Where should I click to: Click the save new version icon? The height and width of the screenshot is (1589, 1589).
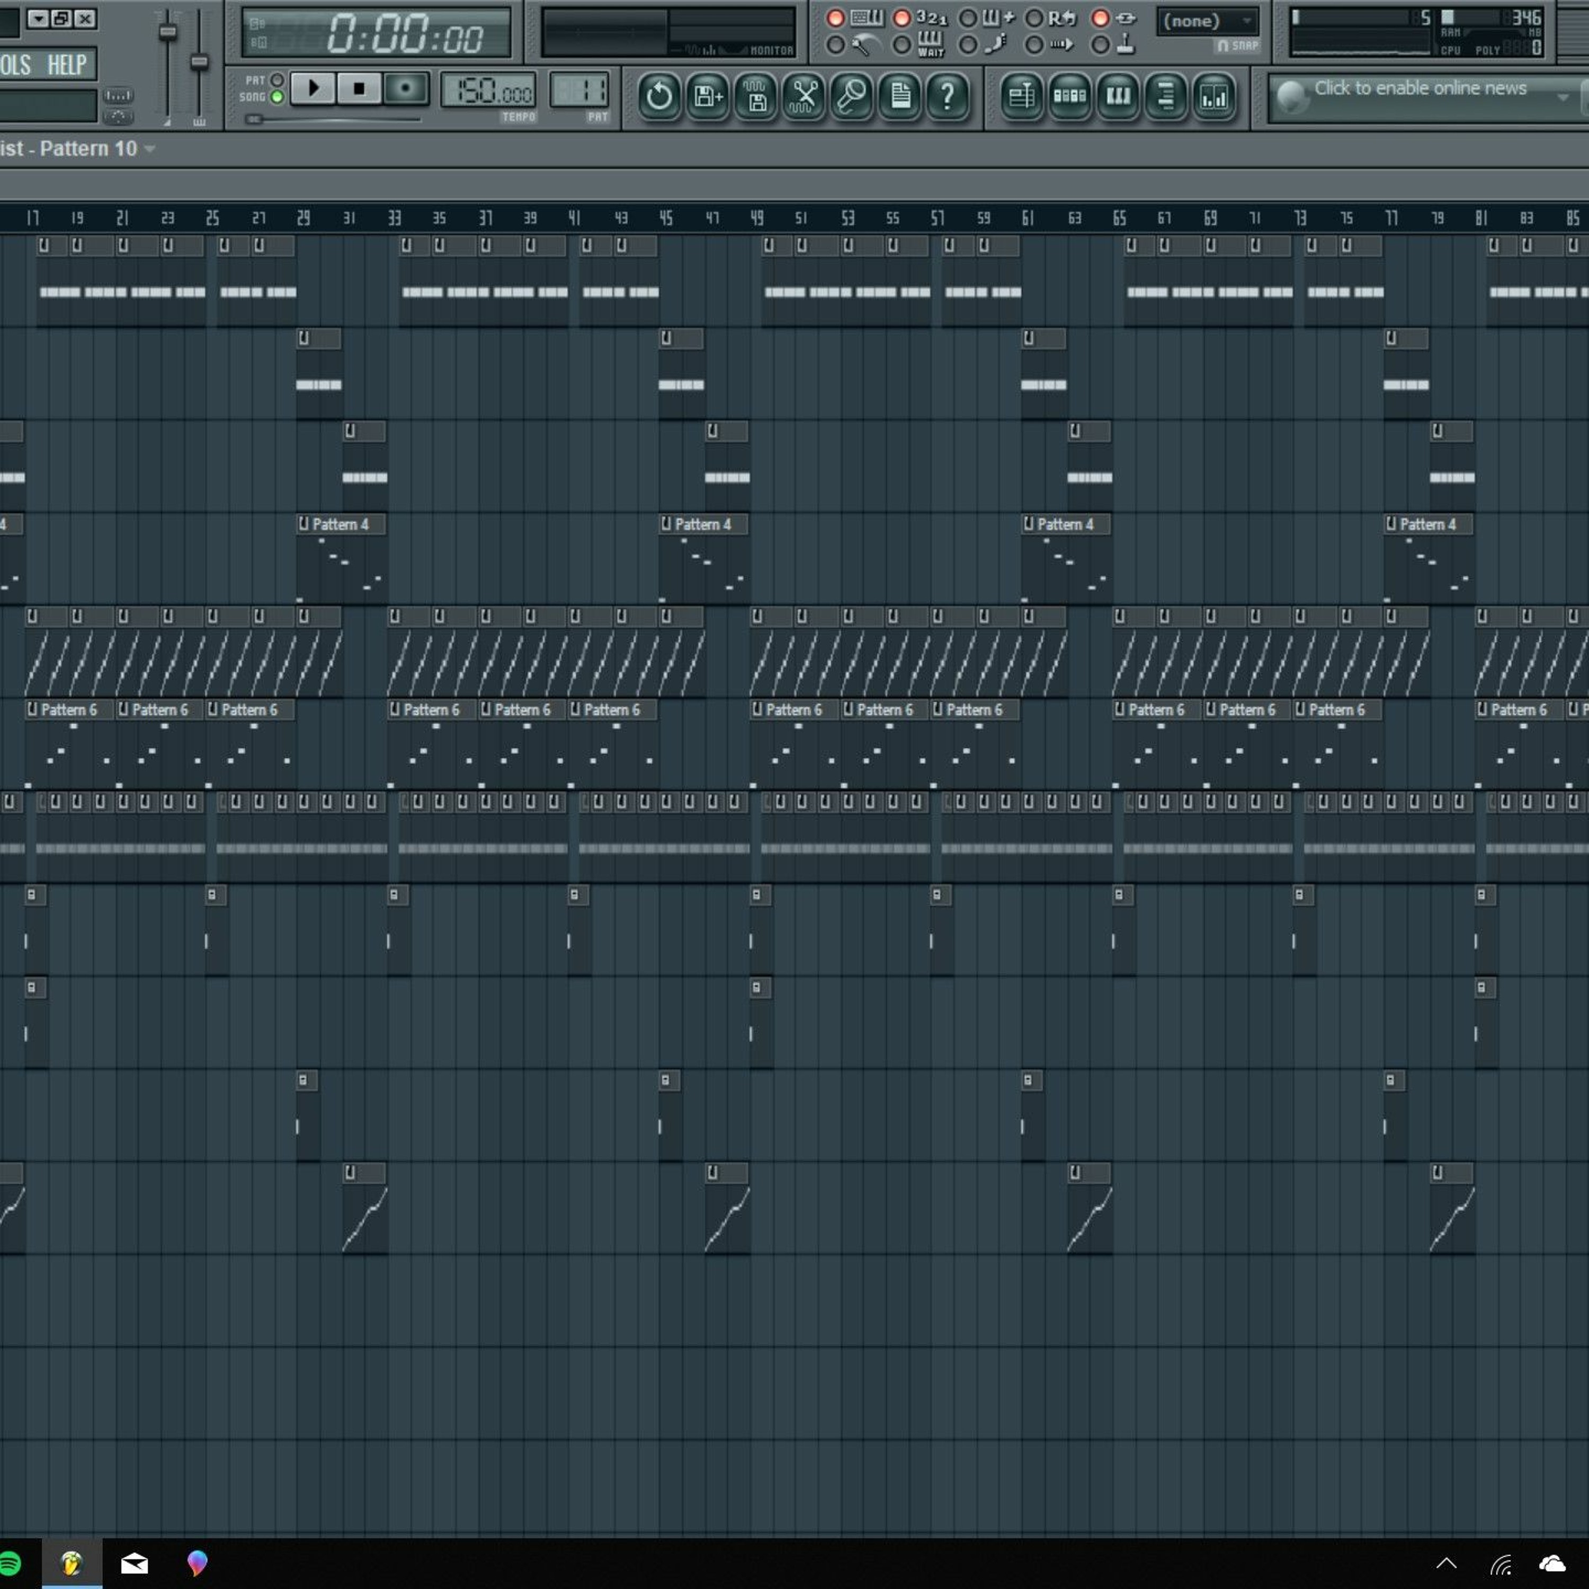tap(707, 97)
